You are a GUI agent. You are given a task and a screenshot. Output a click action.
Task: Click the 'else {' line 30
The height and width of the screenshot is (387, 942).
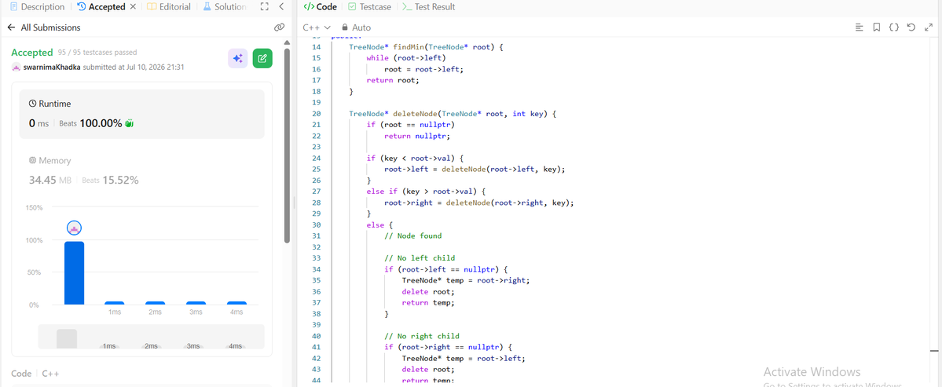[x=379, y=225]
